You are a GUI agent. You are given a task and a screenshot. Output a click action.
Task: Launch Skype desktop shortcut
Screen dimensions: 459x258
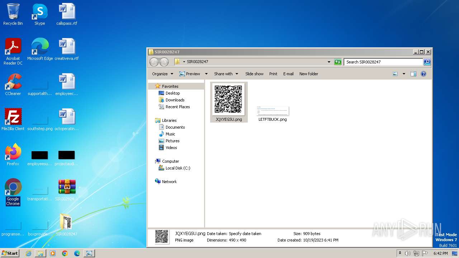pyautogui.click(x=39, y=14)
